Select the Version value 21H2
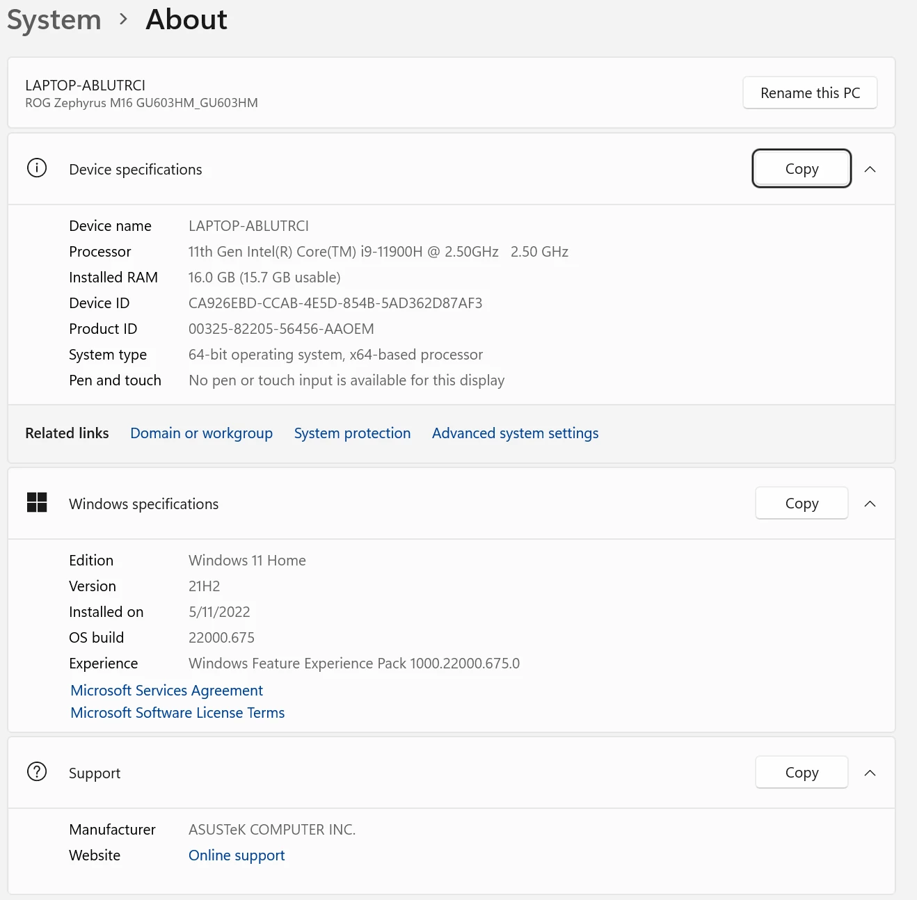The image size is (917, 900). (x=204, y=586)
